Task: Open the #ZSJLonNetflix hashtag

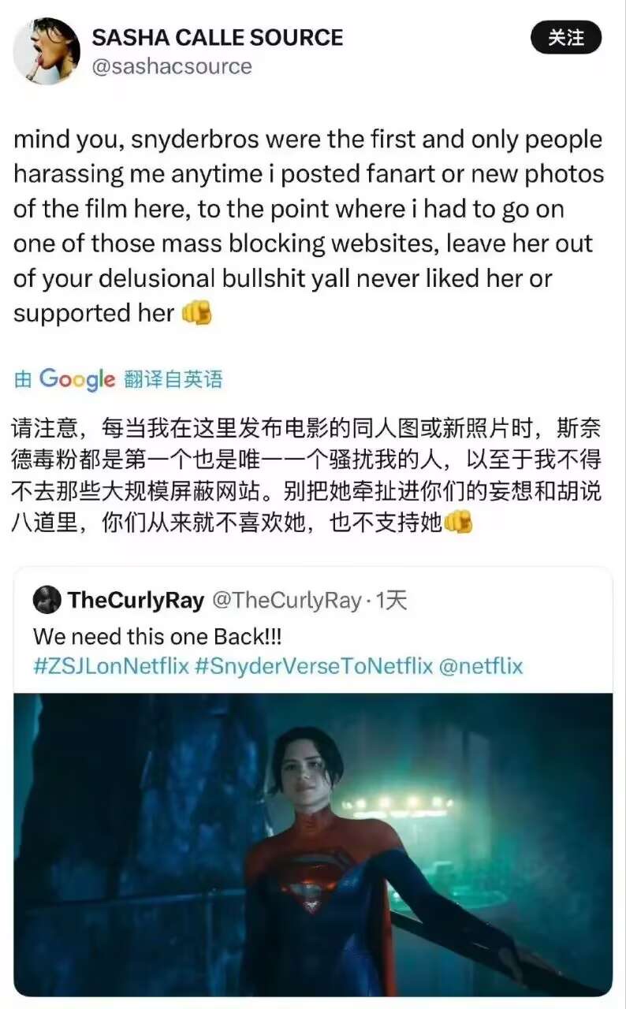Action: 111,666
